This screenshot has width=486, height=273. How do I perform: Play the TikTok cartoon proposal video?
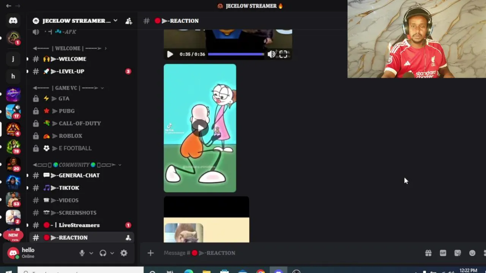point(200,128)
